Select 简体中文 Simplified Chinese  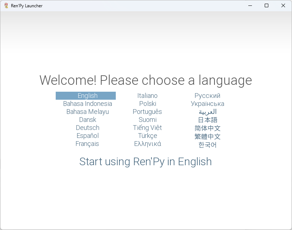click(x=208, y=128)
